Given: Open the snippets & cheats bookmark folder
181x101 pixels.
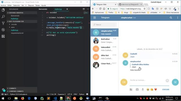Looking at the screenshot, I should click(138, 12).
